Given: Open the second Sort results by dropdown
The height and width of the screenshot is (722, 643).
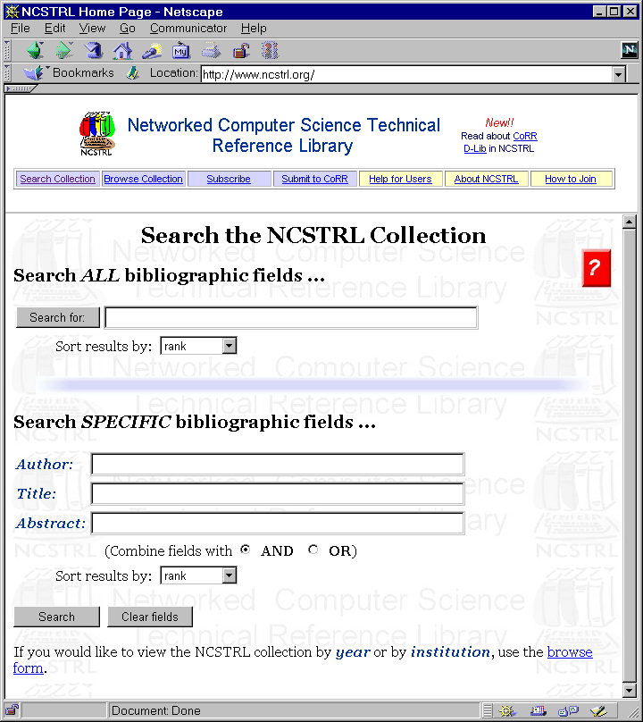Looking at the screenshot, I should [x=229, y=575].
